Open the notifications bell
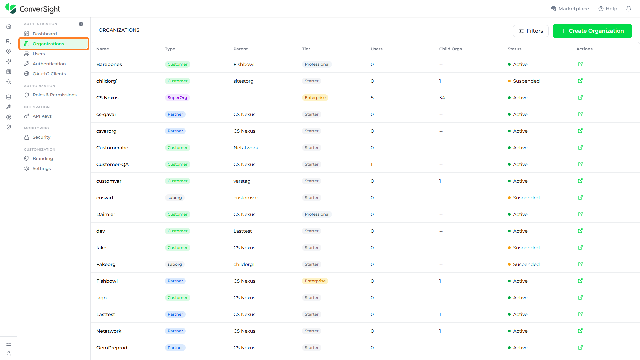The image size is (640, 360). [629, 9]
